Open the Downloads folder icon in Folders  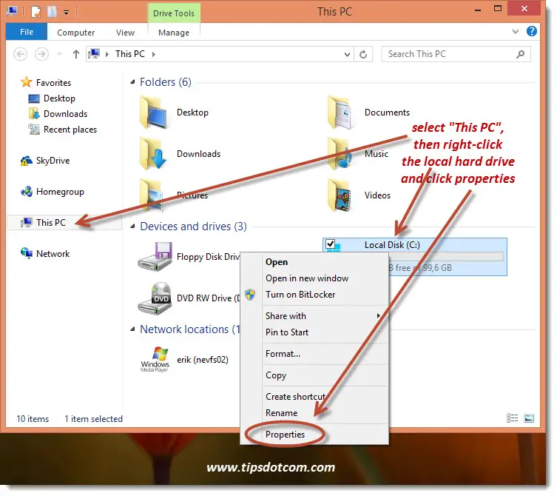click(x=154, y=153)
